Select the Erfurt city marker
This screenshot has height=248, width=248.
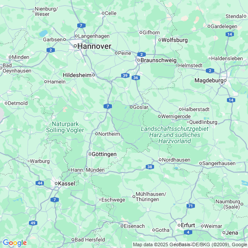[179, 225]
